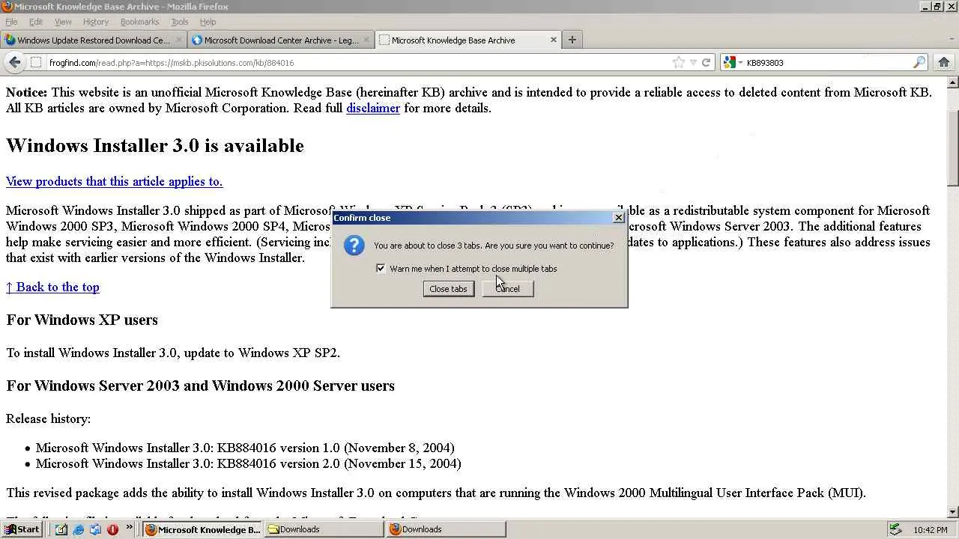This screenshot has height=539, width=959.
Task: Click the search box containing KB893803
Action: pos(828,63)
